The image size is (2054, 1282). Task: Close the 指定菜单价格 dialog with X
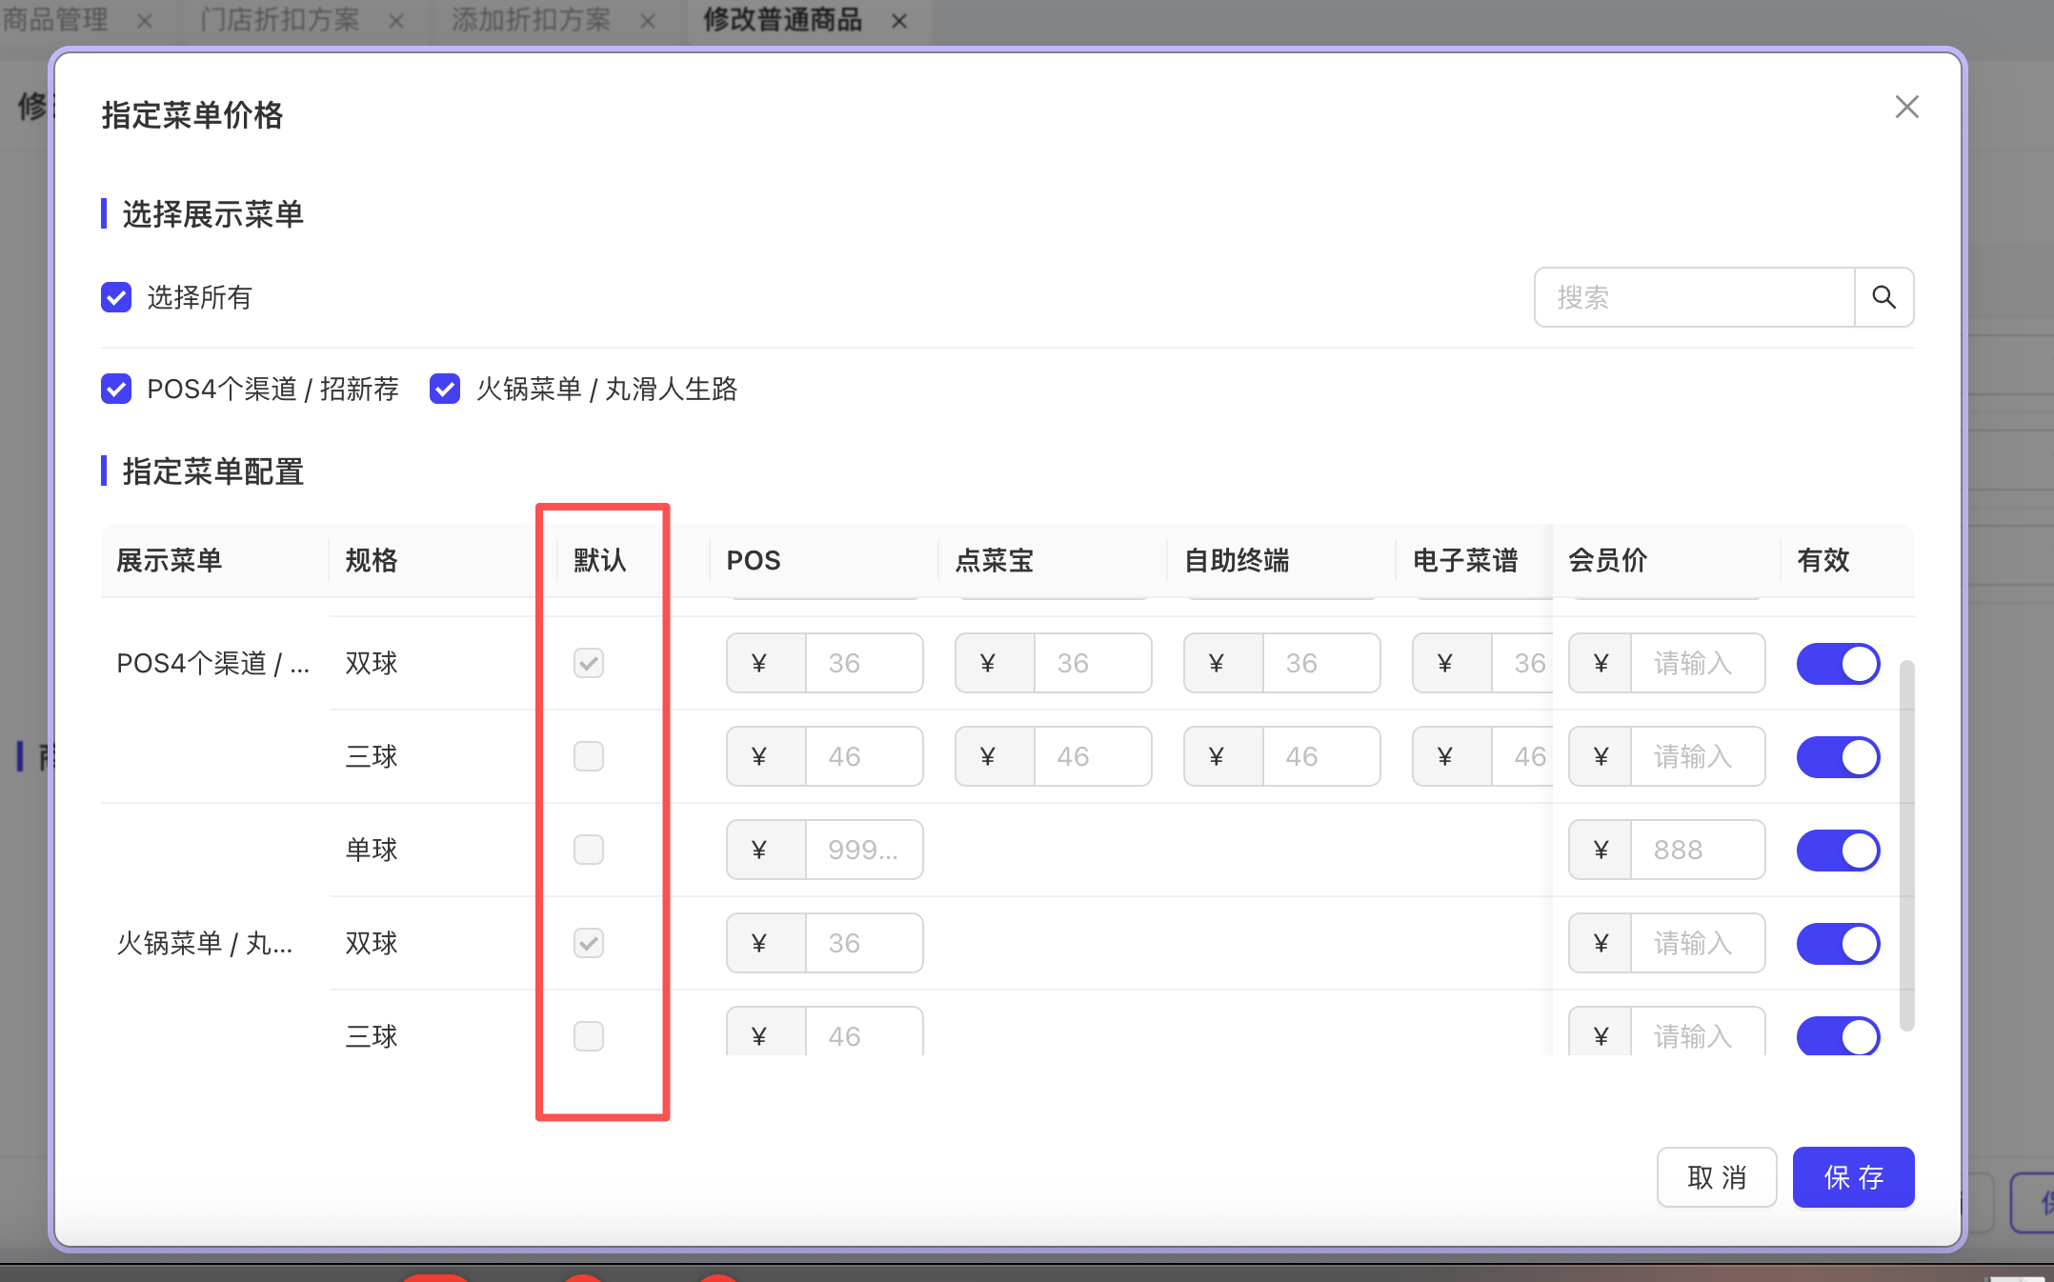[x=1906, y=107]
